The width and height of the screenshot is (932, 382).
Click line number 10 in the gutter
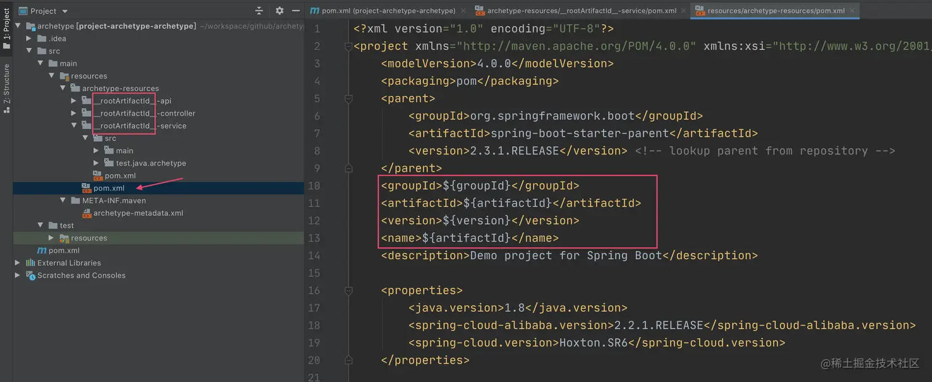click(314, 186)
